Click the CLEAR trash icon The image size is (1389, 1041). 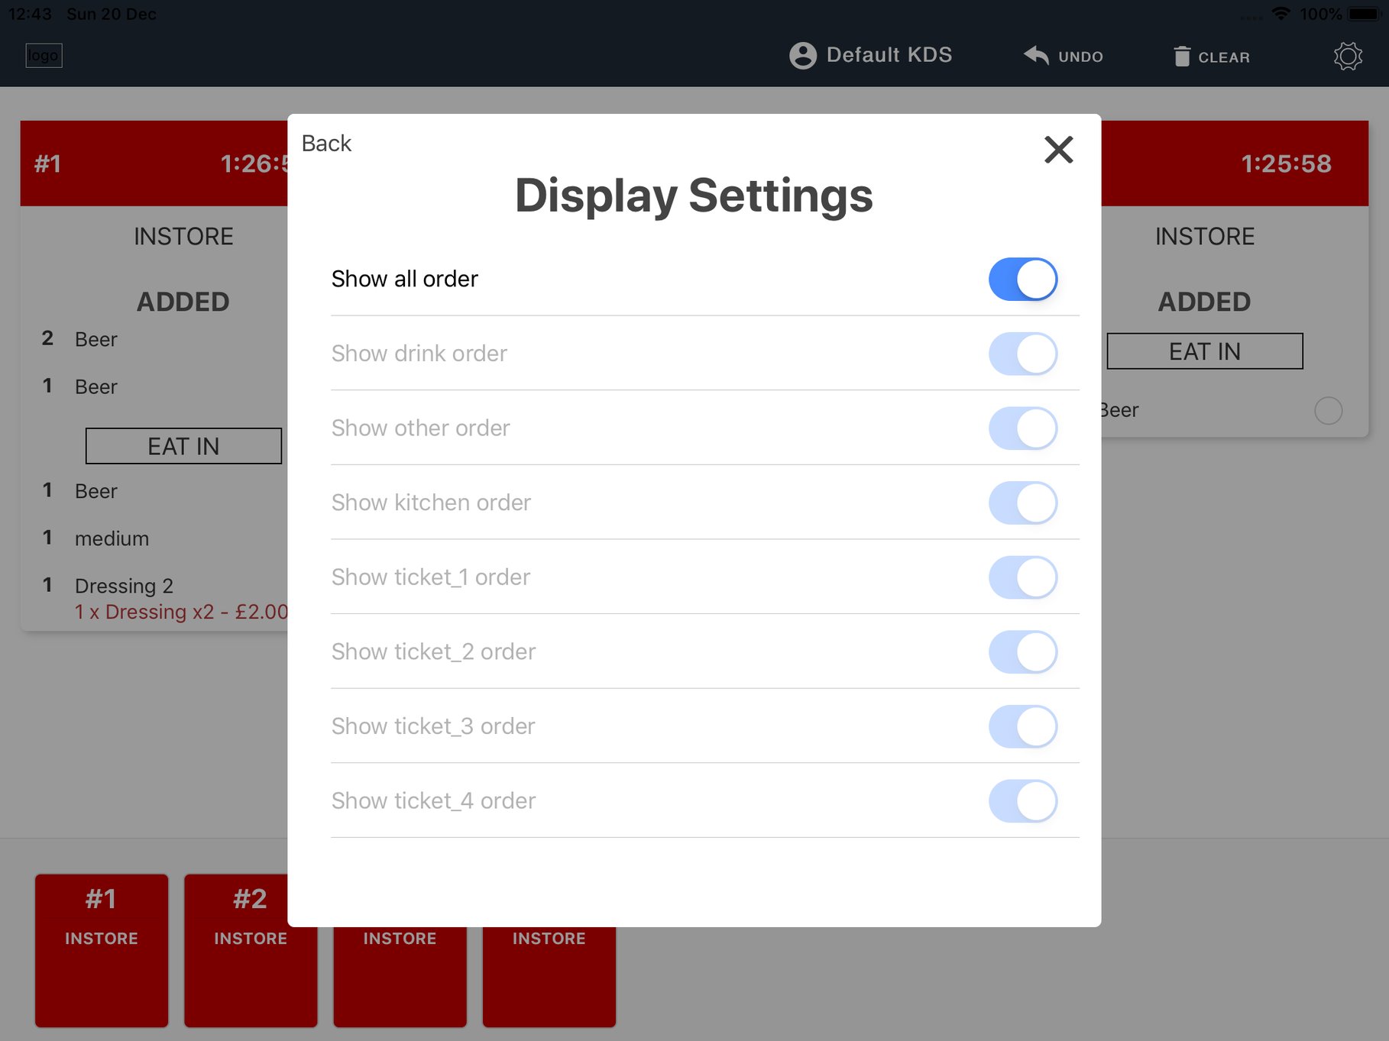click(x=1183, y=56)
